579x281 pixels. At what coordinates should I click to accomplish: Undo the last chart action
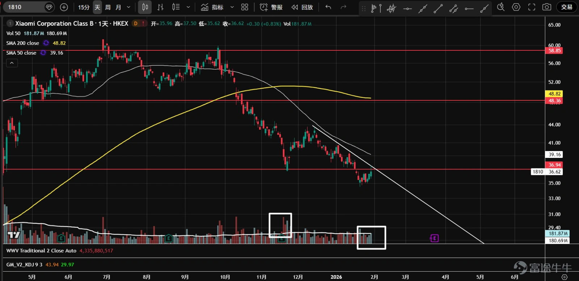[328, 7]
